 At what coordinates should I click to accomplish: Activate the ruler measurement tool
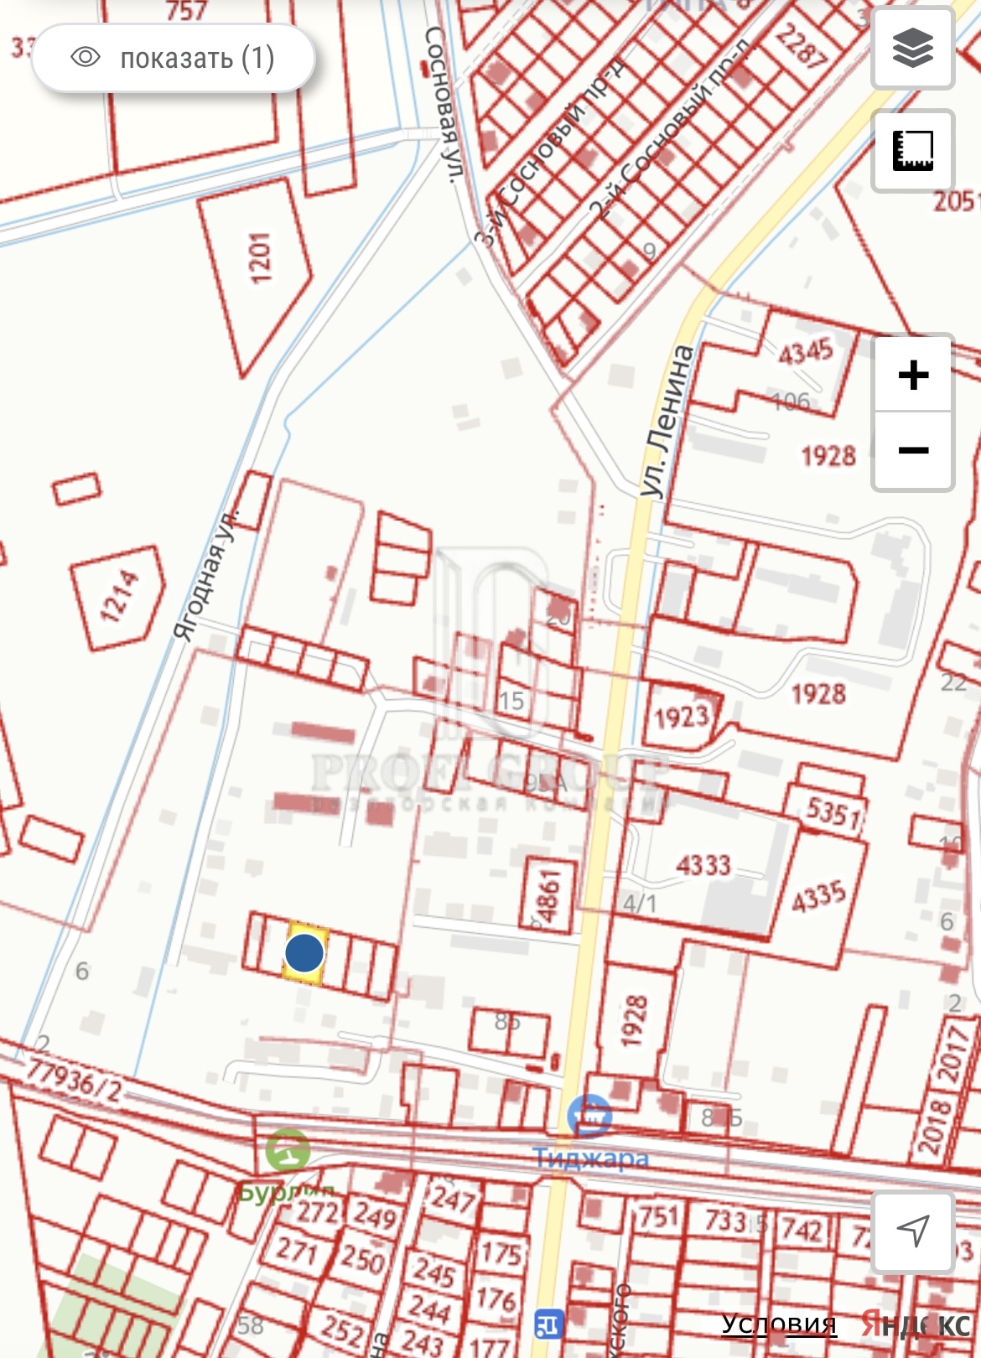click(x=913, y=151)
